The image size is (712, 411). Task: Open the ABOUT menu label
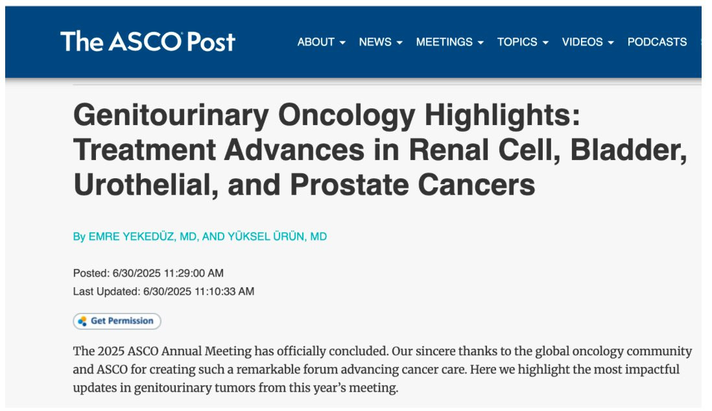click(316, 42)
